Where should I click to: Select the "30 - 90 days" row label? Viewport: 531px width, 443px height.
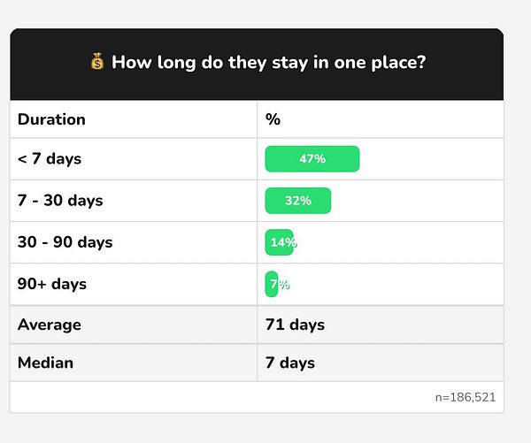(65, 242)
